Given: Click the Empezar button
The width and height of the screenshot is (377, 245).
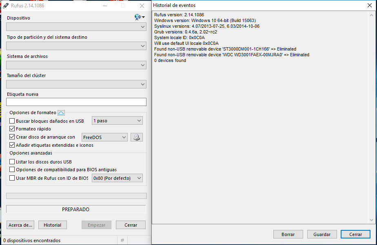Looking at the screenshot, I should [96, 225].
